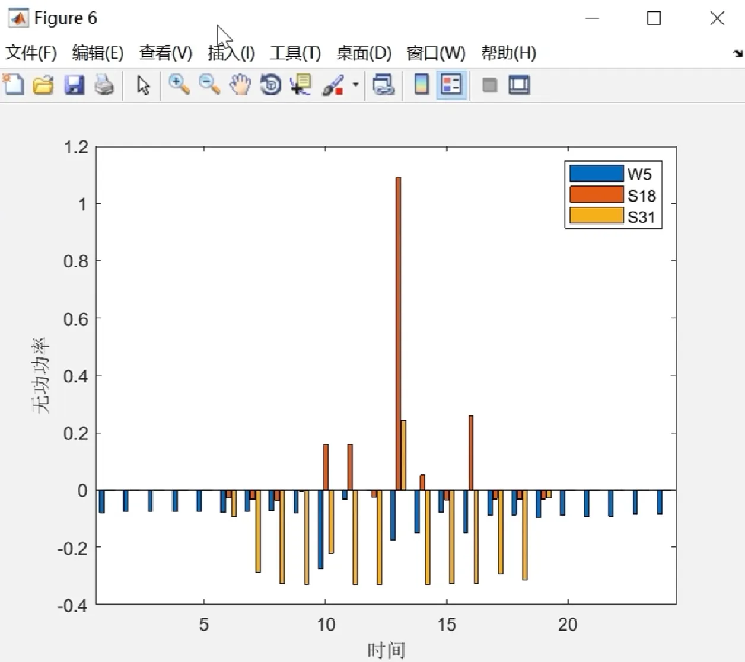
Task: Click the Link Plot button
Action: coord(383,85)
